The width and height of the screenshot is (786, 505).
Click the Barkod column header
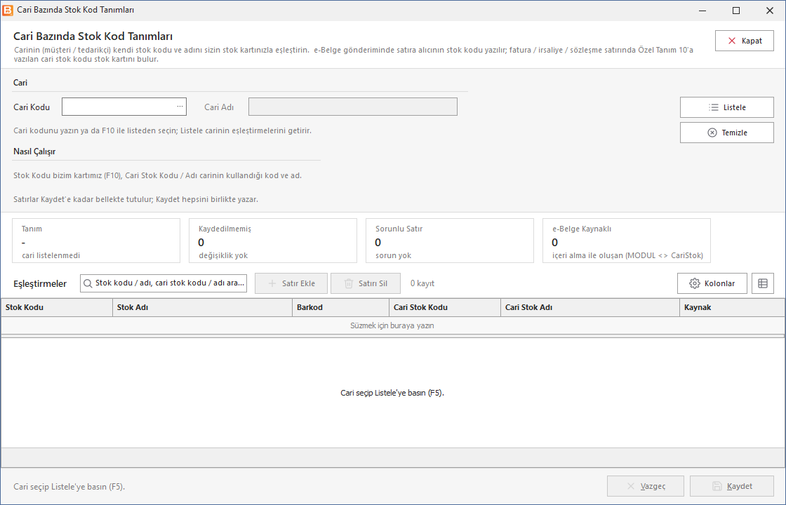341,308
